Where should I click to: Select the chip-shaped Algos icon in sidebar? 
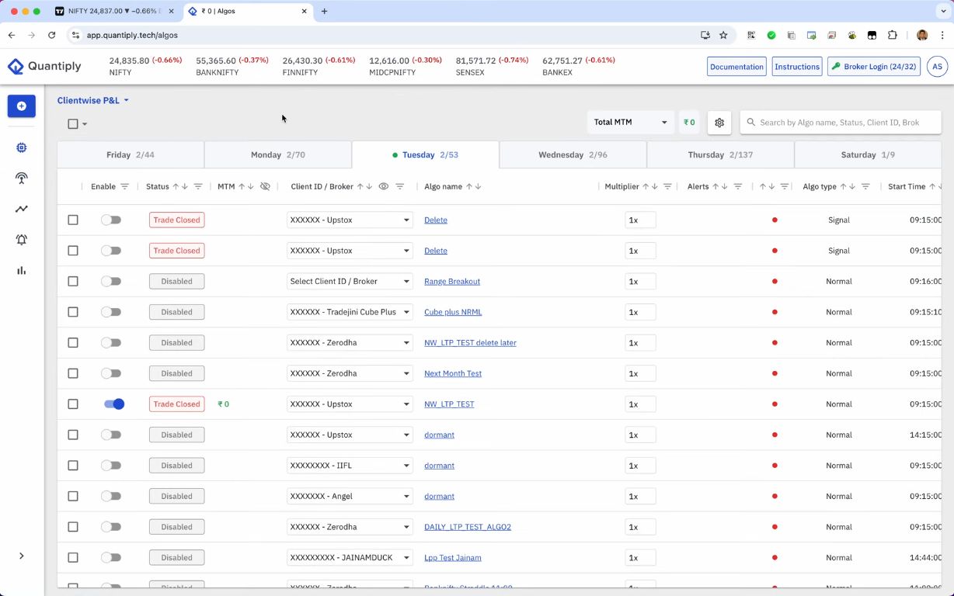coord(21,147)
